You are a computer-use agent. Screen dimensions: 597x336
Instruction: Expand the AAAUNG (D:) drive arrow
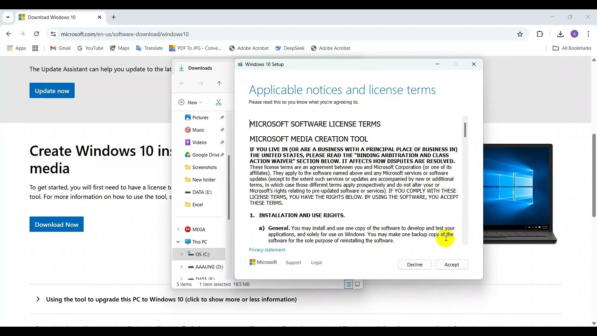click(x=181, y=267)
